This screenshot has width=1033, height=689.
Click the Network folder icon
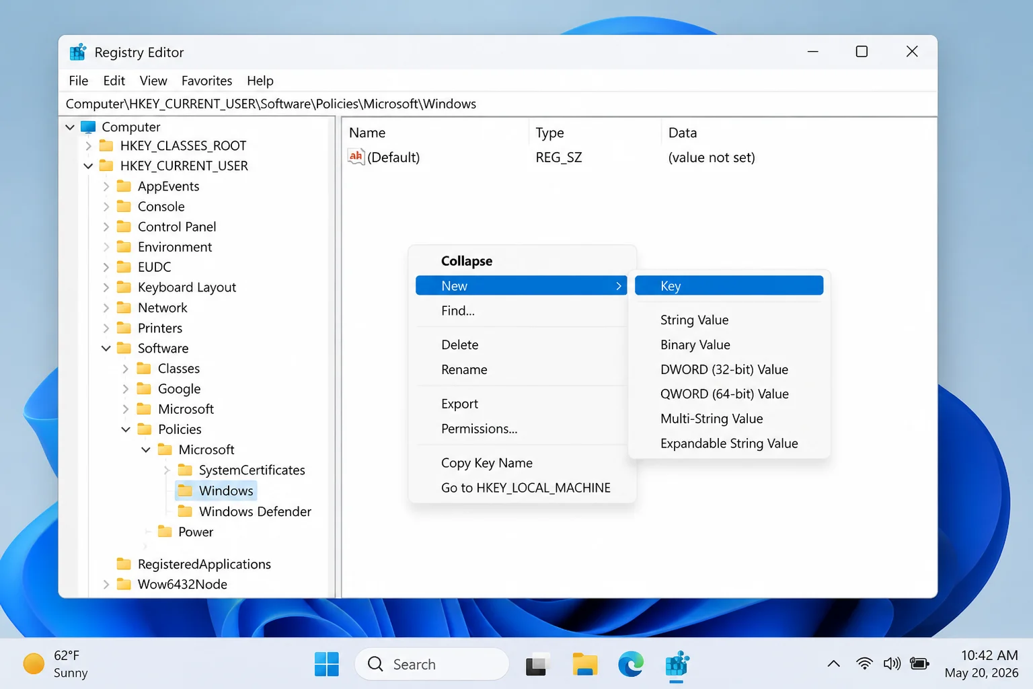click(124, 307)
